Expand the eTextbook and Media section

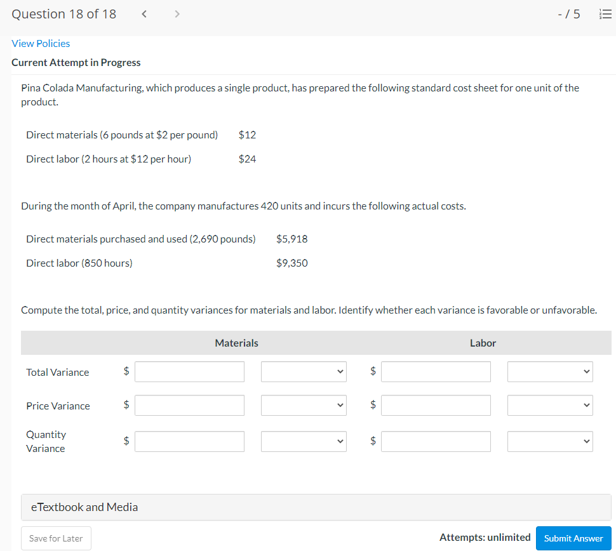(x=84, y=507)
